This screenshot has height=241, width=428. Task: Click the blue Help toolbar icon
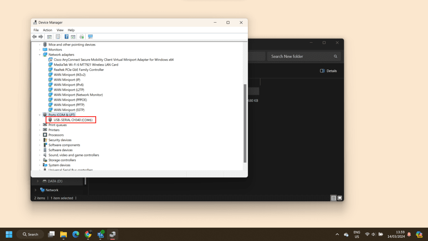click(x=66, y=37)
